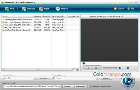Click Browse to choose output folder
140x90 pixels.
[68, 86]
